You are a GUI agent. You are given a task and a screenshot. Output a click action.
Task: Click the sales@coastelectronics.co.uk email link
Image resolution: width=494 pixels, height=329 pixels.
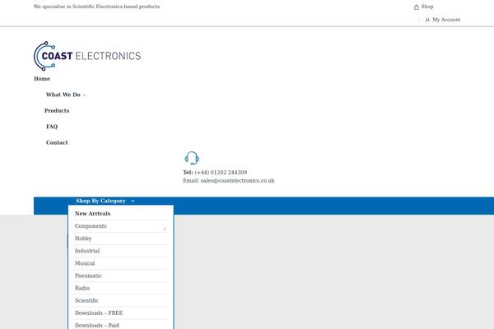[238, 181]
